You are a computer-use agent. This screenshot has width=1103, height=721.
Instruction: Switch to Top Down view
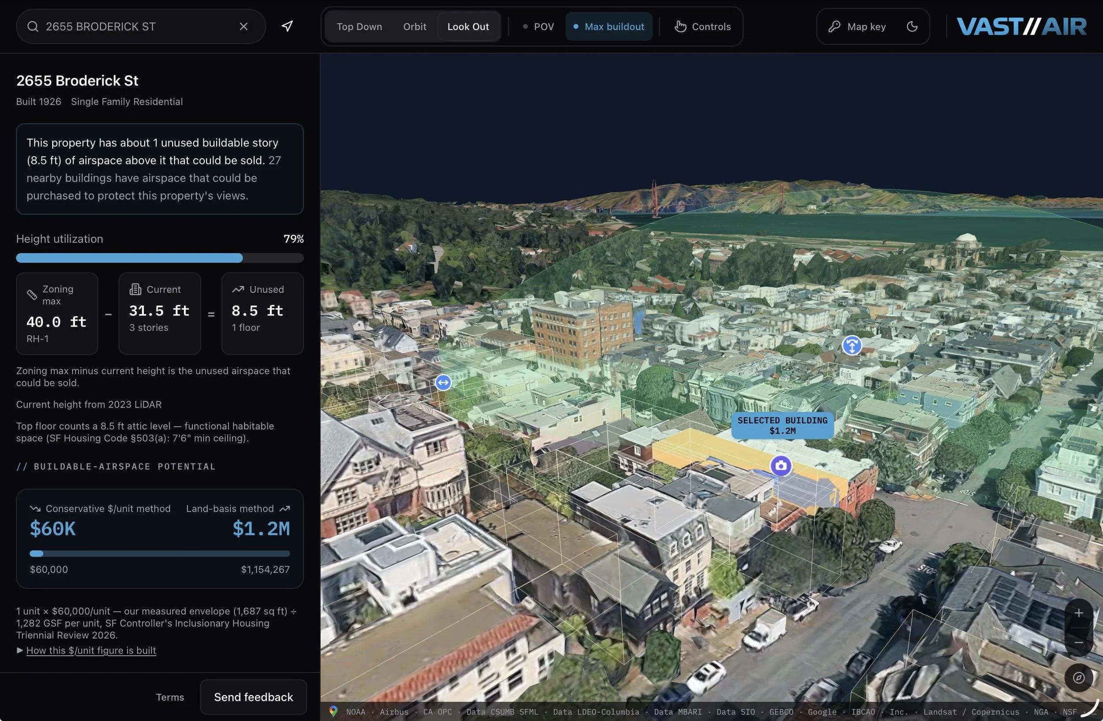coord(359,26)
